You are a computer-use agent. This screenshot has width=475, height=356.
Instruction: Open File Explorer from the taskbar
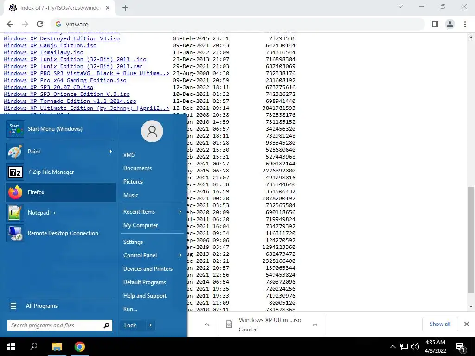coord(57,347)
